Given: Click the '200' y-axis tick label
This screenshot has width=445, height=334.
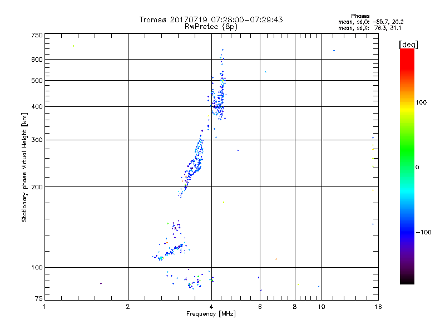Looking at the screenshot, I should pos(37,187).
